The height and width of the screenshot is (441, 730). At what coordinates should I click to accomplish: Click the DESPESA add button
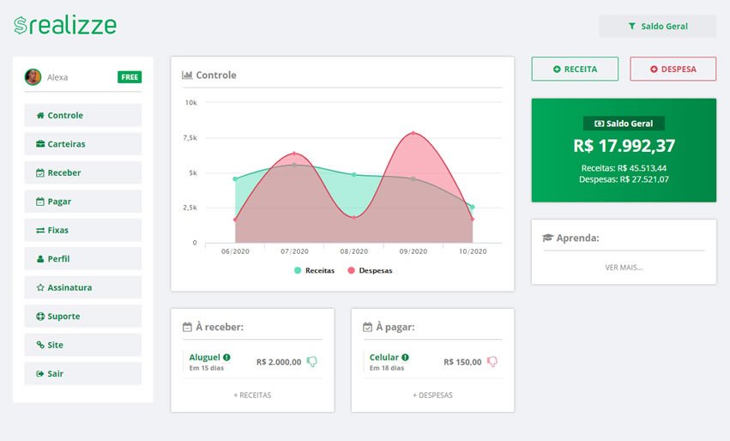coord(673,69)
